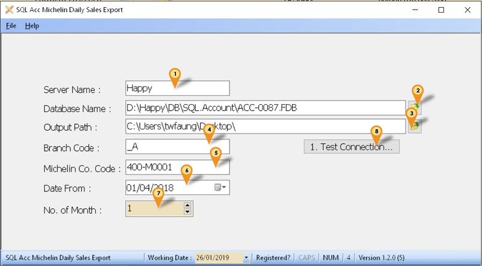The height and width of the screenshot is (266, 482).
Task: Expand the Working Date dropdown in status bar
Action: [x=246, y=258]
